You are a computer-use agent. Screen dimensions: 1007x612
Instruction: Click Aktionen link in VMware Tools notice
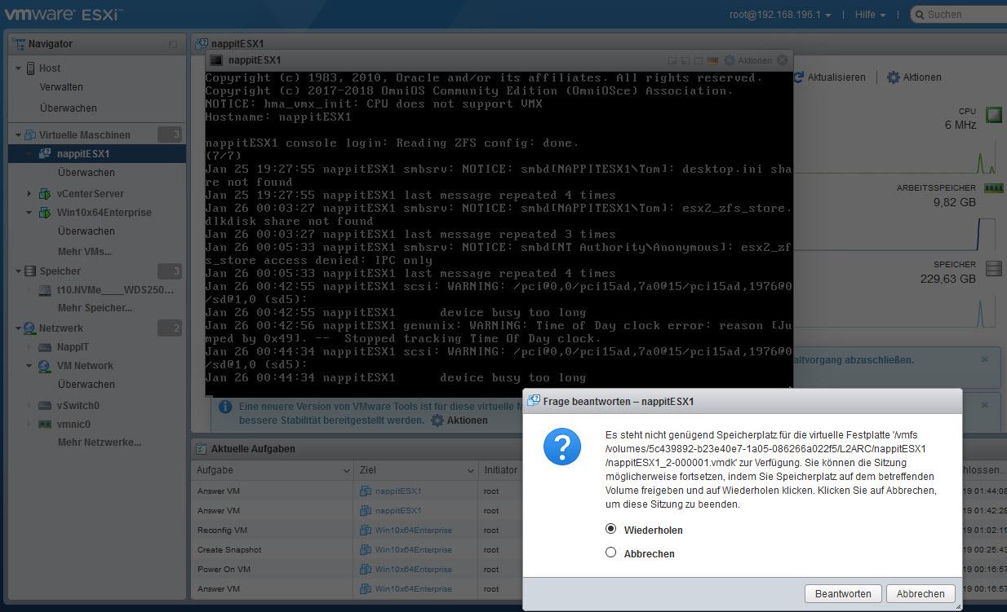click(x=459, y=420)
